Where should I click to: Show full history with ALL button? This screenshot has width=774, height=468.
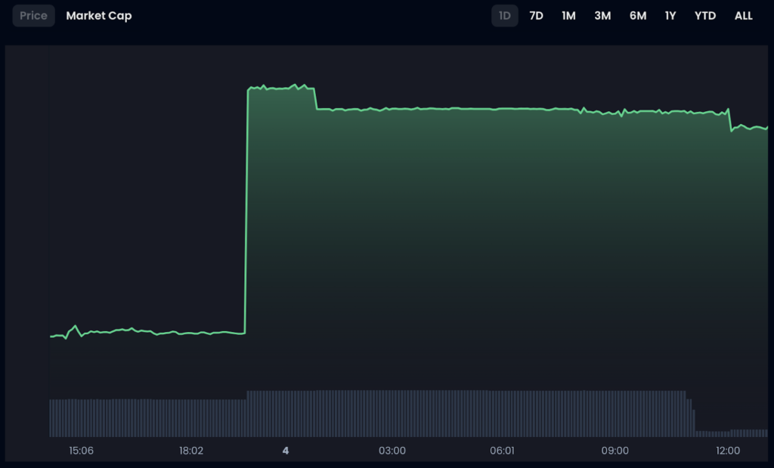coord(744,16)
